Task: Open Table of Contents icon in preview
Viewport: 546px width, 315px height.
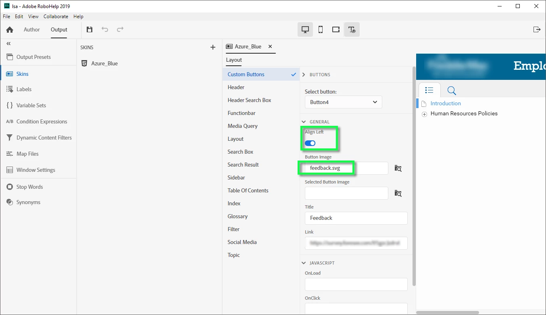Action: pyautogui.click(x=429, y=90)
